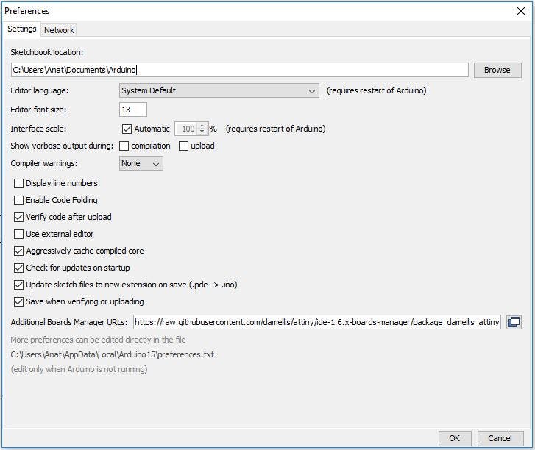Select the Settings tab
Screen dimensions: 535x450
point(22,29)
